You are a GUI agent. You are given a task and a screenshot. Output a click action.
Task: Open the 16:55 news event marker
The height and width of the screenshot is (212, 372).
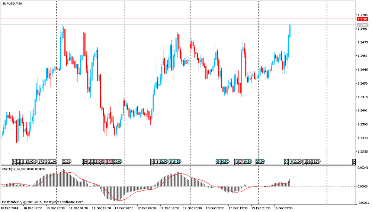(177, 162)
